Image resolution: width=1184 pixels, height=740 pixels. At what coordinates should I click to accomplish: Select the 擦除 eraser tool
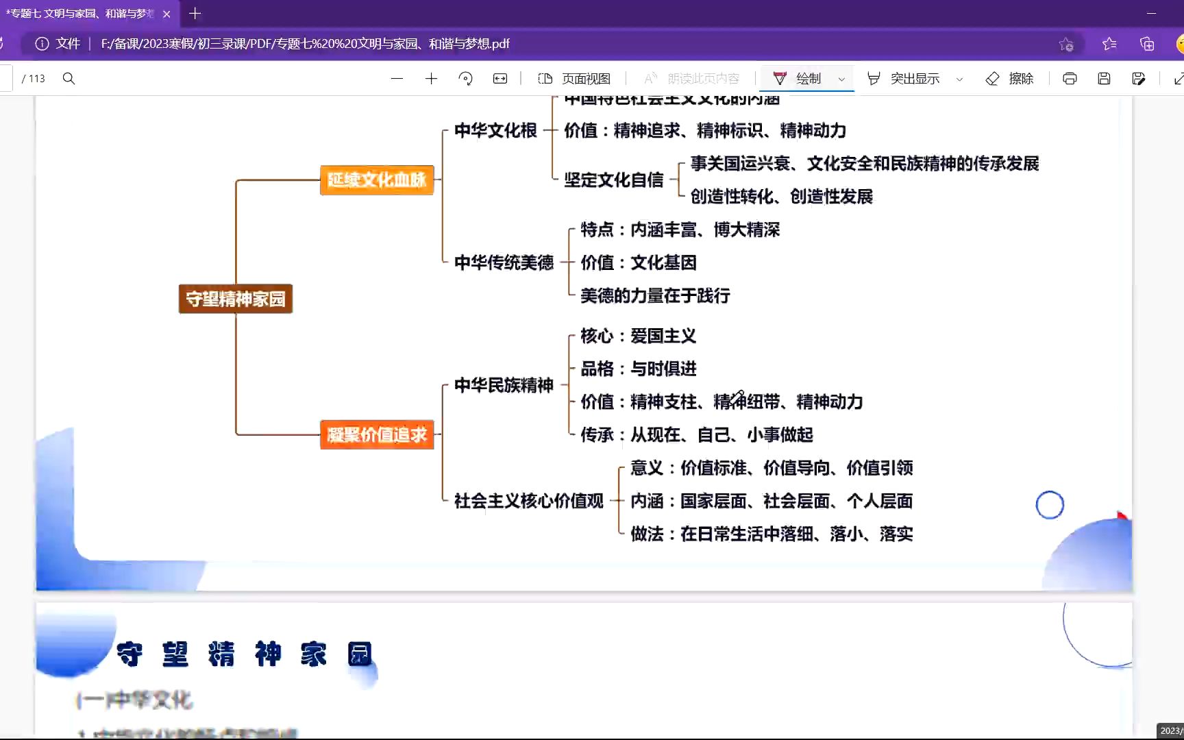(1009, 79)
